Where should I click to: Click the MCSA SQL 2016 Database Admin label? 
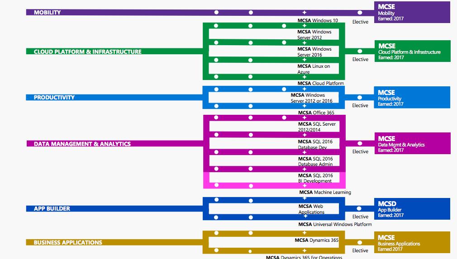(x=315, y=161)
